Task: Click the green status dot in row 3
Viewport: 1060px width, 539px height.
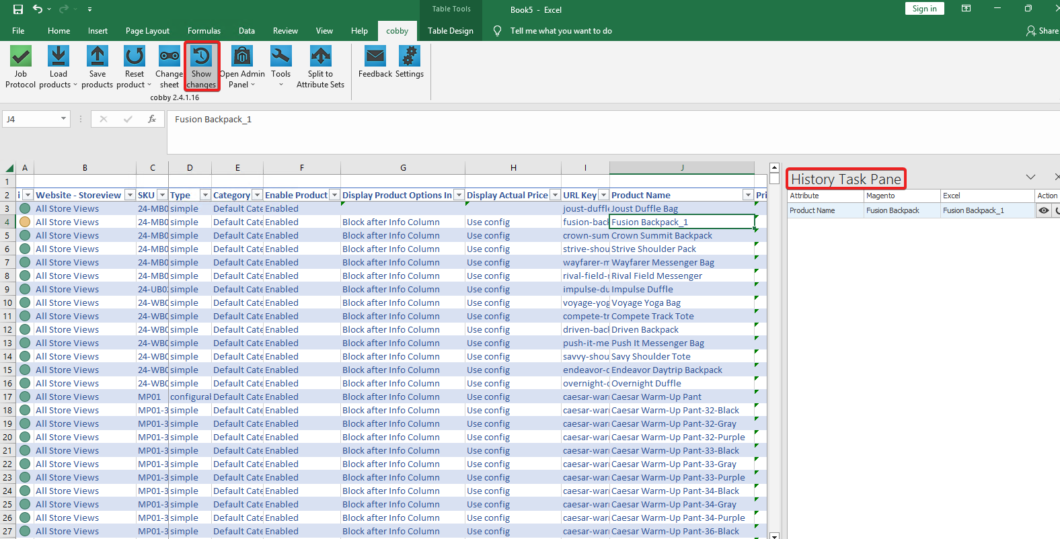Action: (x=25, y=208)
